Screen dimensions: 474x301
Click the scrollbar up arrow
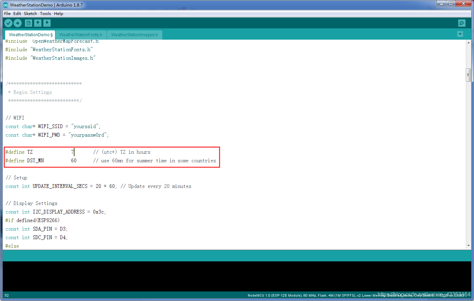pyautogui.click(x=468, y=42)
